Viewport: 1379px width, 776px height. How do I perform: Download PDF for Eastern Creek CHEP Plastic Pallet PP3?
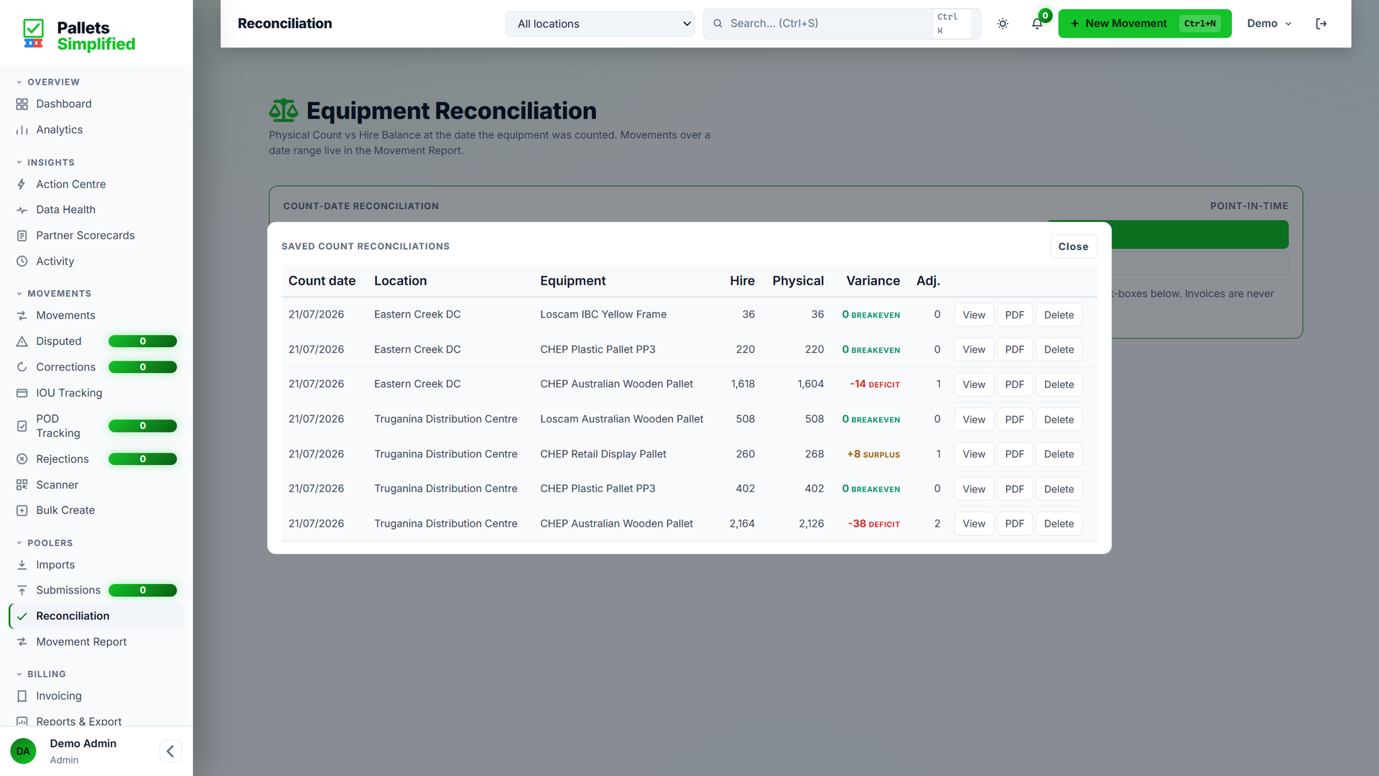coord(1014,349)
